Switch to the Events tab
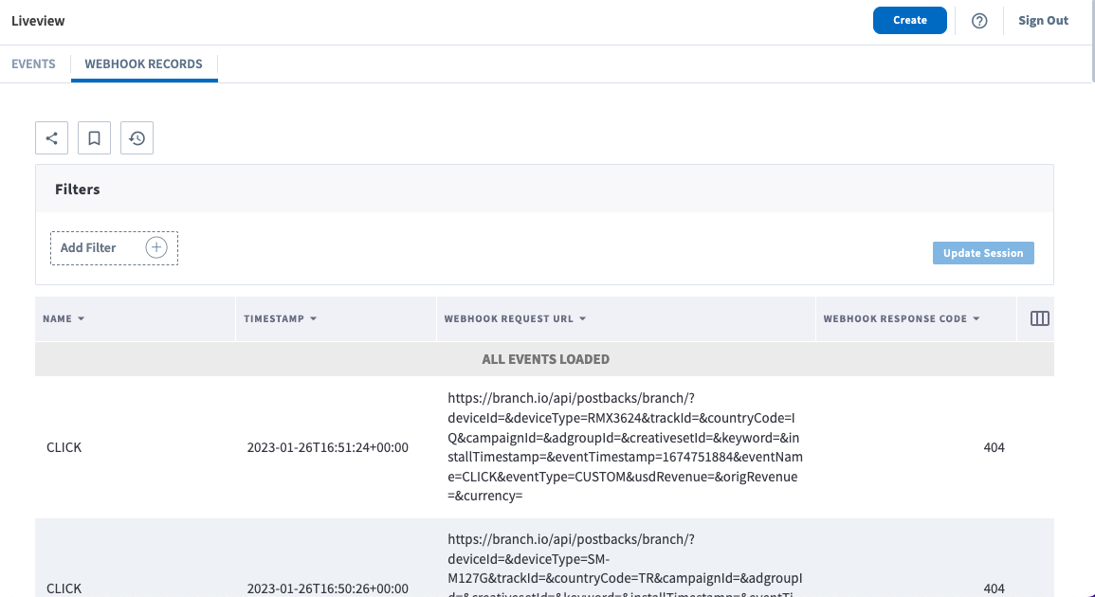The image size is (1095, 597). (x=33, y=63)
